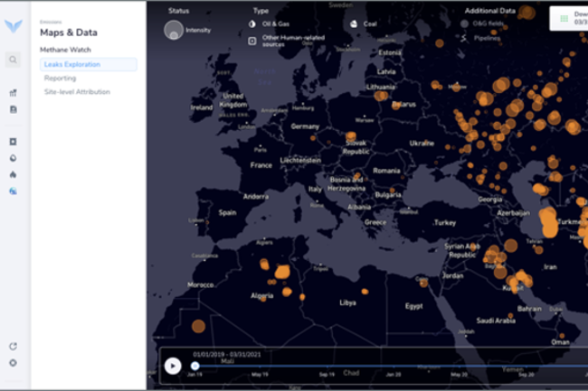Jump to Sep 19 on timeline
The image size is (588, 391).
327,375
